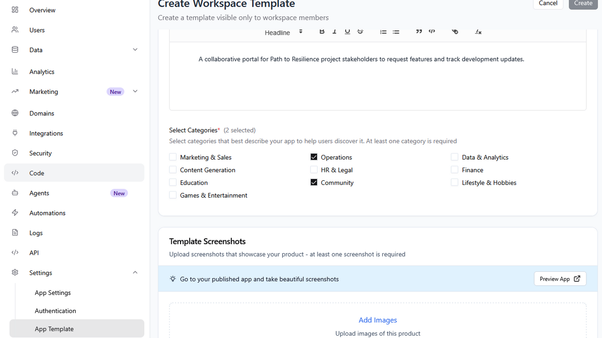Enable the Data & Analytics category
Image resolution: width=602 pixels, height=338 pixels.
[x=454, y=157]
